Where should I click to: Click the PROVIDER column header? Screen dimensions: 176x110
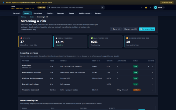(25, 61)
